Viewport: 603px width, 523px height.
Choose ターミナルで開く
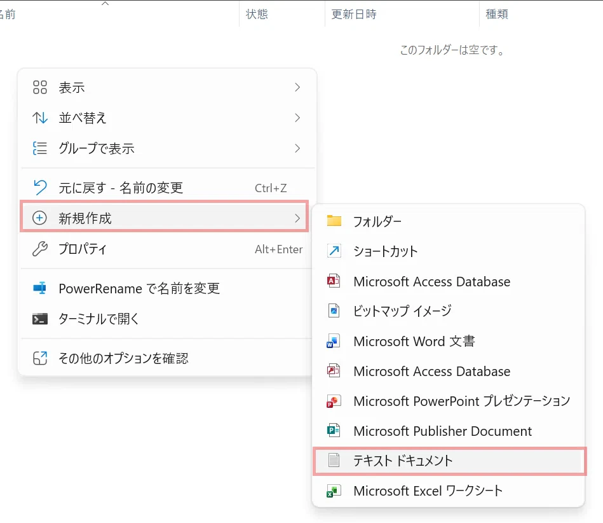(167, 319)
